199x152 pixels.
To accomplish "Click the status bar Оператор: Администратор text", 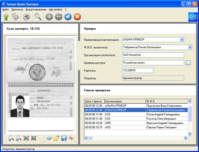I will pyautogui.click(x=18, y=149).
